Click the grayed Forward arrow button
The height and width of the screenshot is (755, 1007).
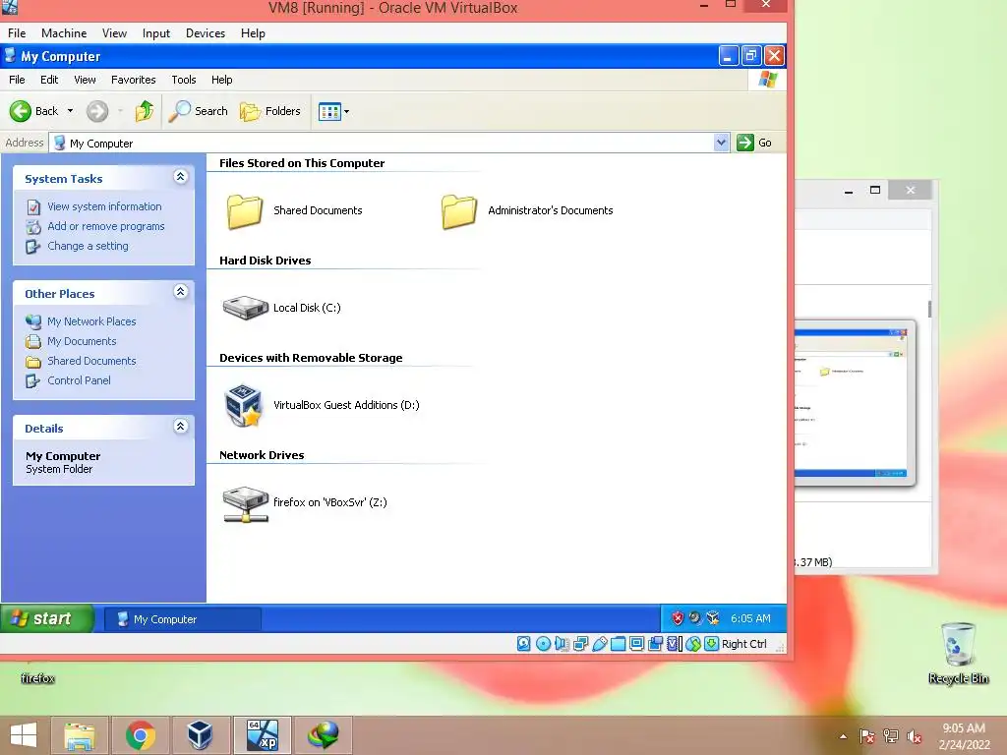tap(97, 111)
